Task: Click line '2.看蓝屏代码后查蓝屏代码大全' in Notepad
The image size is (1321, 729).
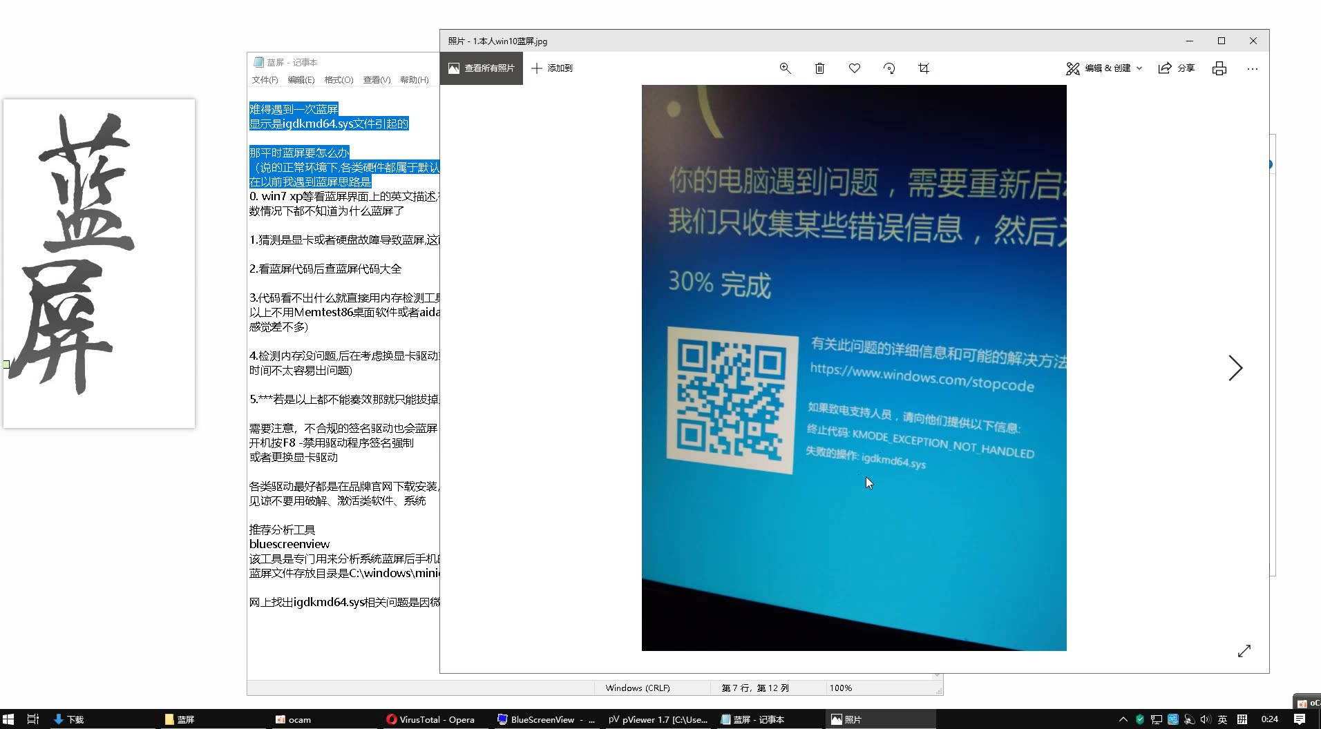Action: click(325, 269)
